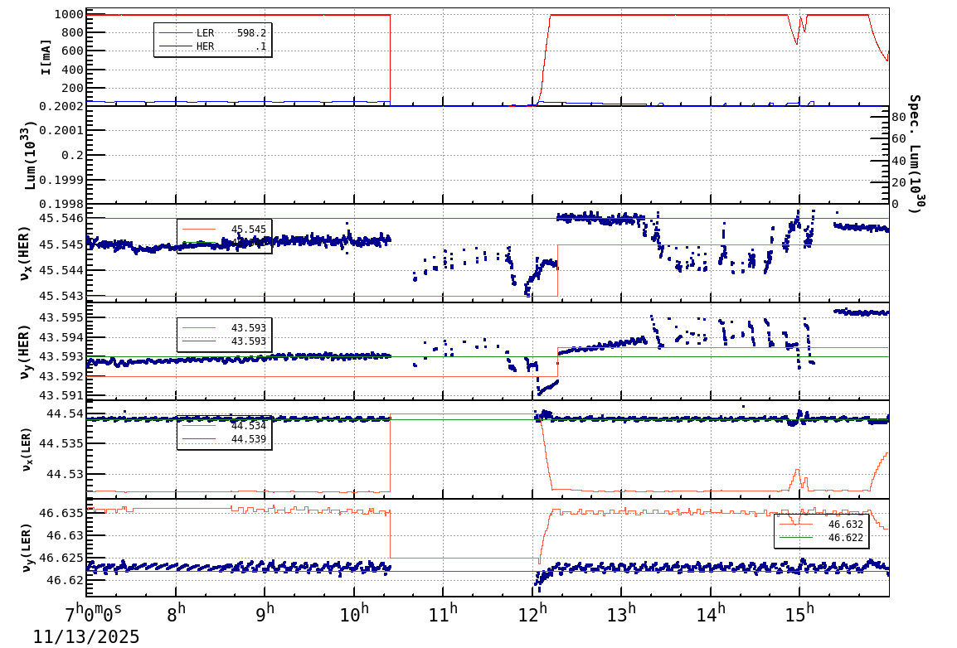957x648 pixels.
Task: Click the 46.632 legend value in νy(LER) plot
Action: (845, 524)
